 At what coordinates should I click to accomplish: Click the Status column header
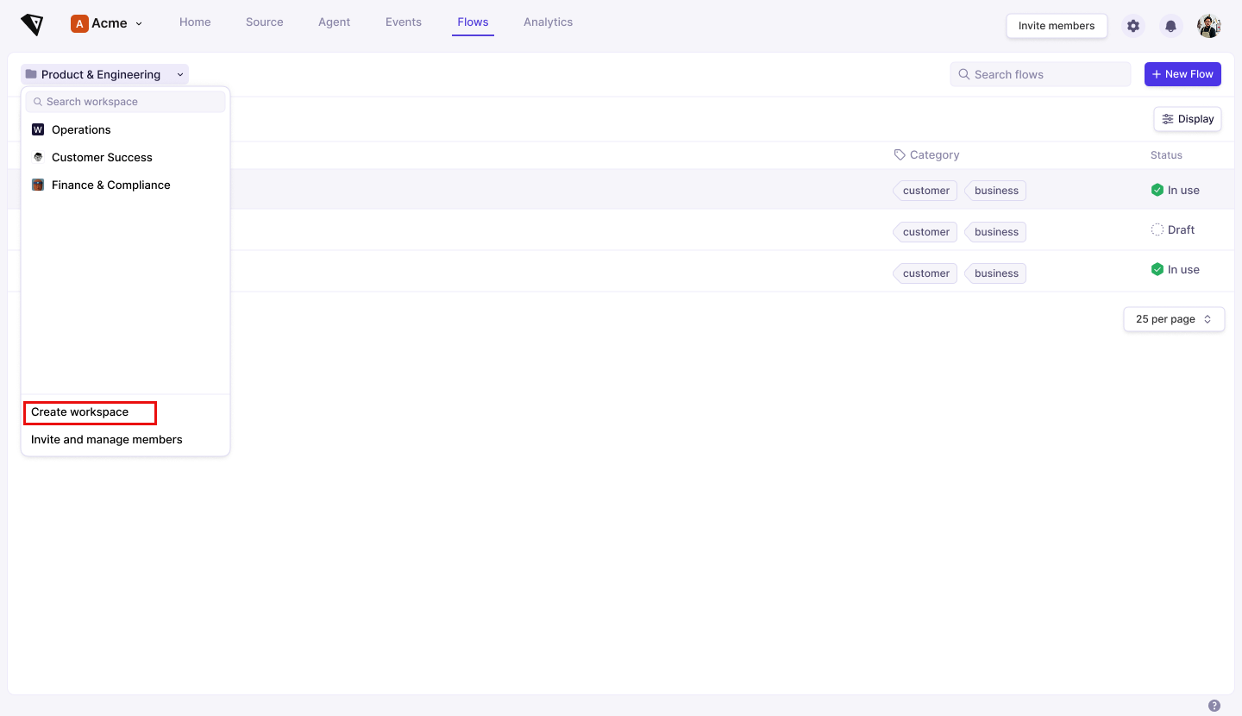pyautogui.click(x=1166, y=155)
